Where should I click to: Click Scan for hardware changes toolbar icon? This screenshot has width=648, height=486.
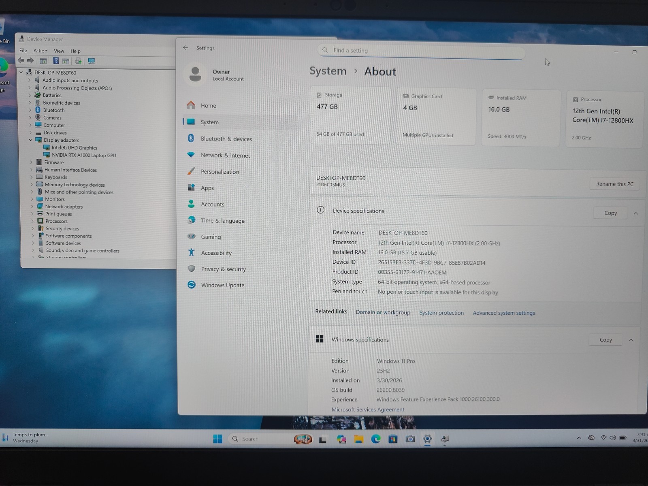tap(92, 61)
